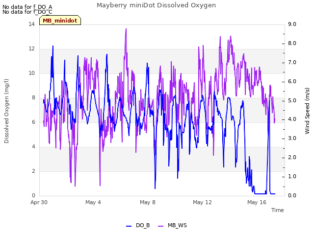Click the Dissolved Oxygen (mg/l) axis label
Screen dimensions: 314x235
point(6,111)
